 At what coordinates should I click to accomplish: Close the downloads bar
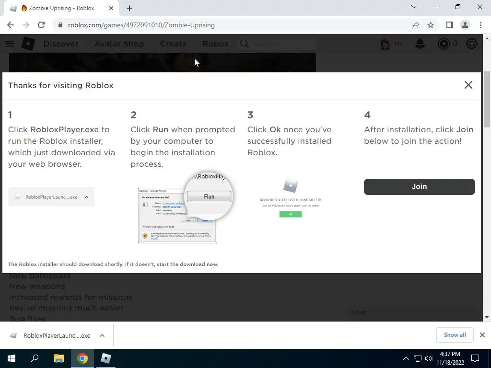coord(482,335)
